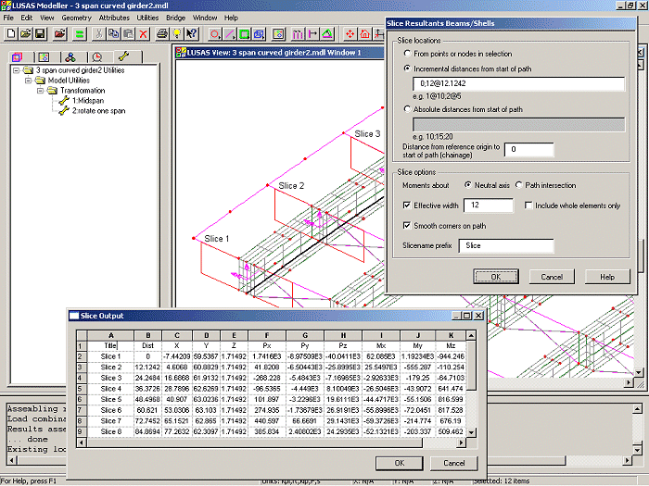Open the Bridge menu
The image size is (649, 486).
coord(175,18)
